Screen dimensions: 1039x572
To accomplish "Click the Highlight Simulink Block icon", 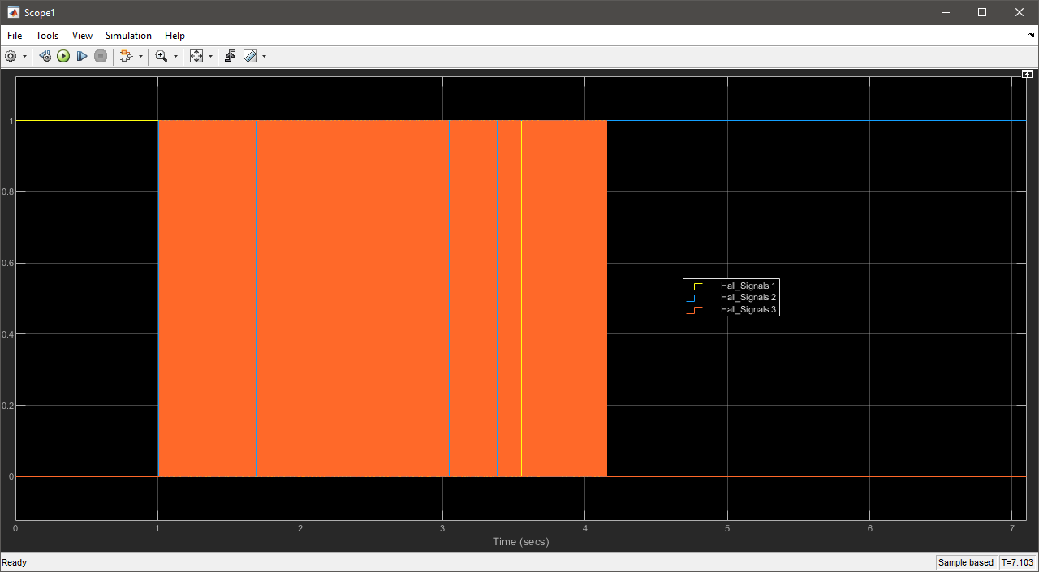I will pyautogui.click(x=125, y=56).
